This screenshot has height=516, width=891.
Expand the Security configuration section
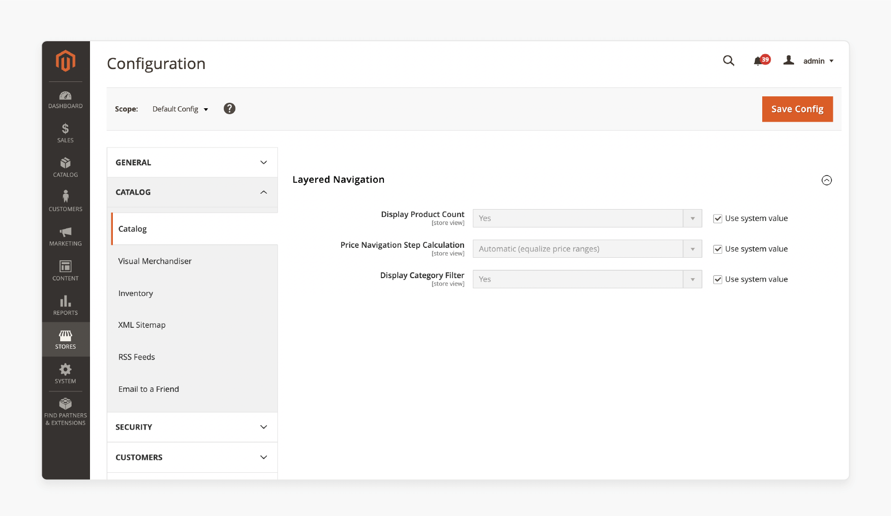click(192, 427)
